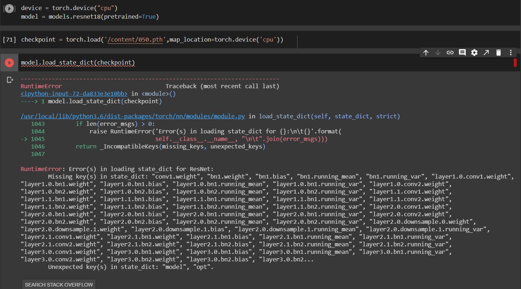Screen dimensions: 521x289
Task: Place cursor in model.load_state_dict(checkpoint) code
Action: [x=78, y=63]
